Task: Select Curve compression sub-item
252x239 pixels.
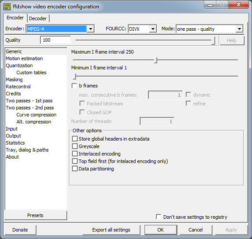Action: click(36, 115)
